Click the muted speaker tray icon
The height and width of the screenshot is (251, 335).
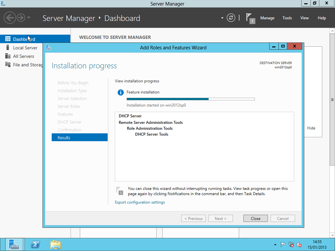click(299, 244)
